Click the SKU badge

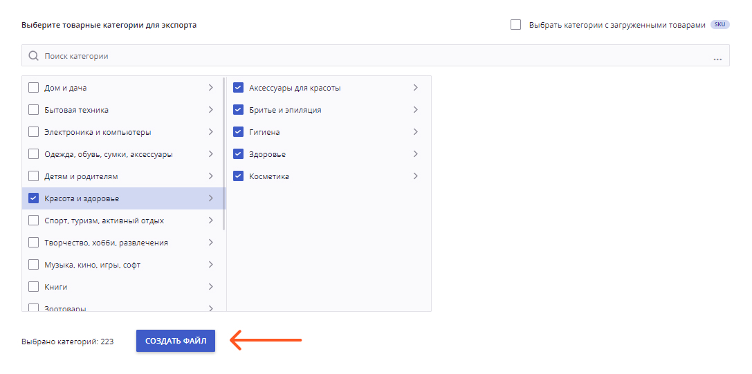(x=720, y=24)
